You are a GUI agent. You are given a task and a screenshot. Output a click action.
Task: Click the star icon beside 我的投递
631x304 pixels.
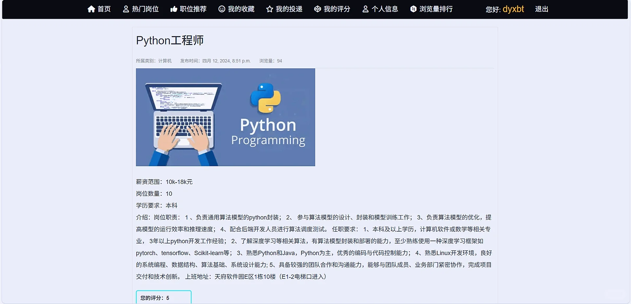(270, 9)
